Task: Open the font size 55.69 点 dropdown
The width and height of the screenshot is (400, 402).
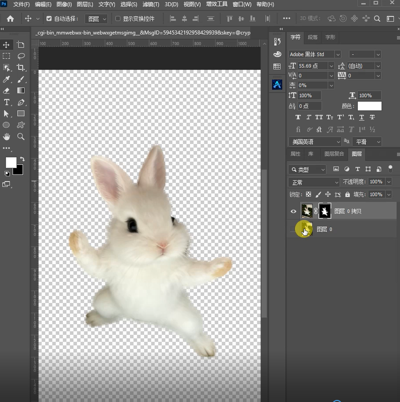Action: 331,66
